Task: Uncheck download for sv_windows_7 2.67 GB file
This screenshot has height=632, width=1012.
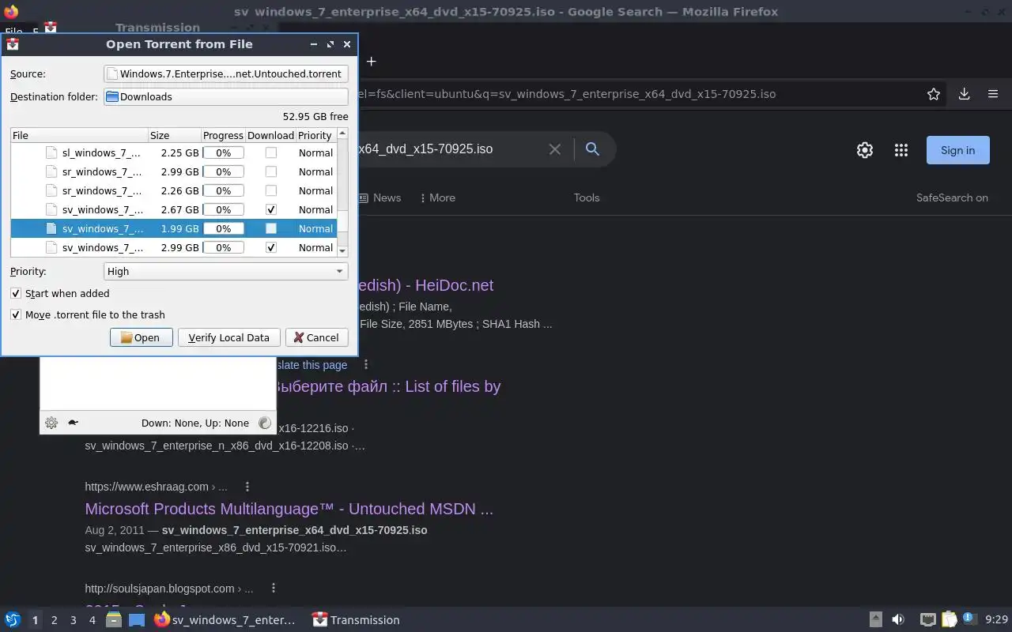Action: [x=271, y=209]
